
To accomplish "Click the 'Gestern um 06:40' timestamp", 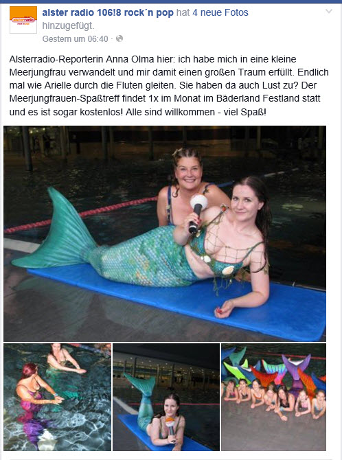I will pos(75,38).
